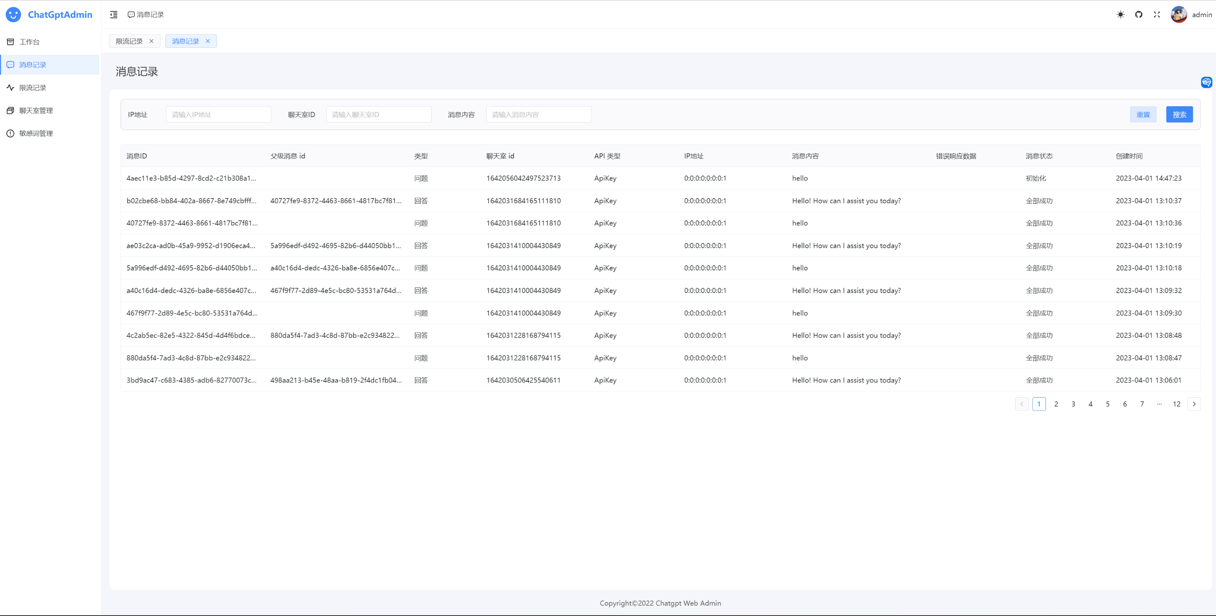Open 敏感词管理 in the sidebar

[x=36, y=133]
